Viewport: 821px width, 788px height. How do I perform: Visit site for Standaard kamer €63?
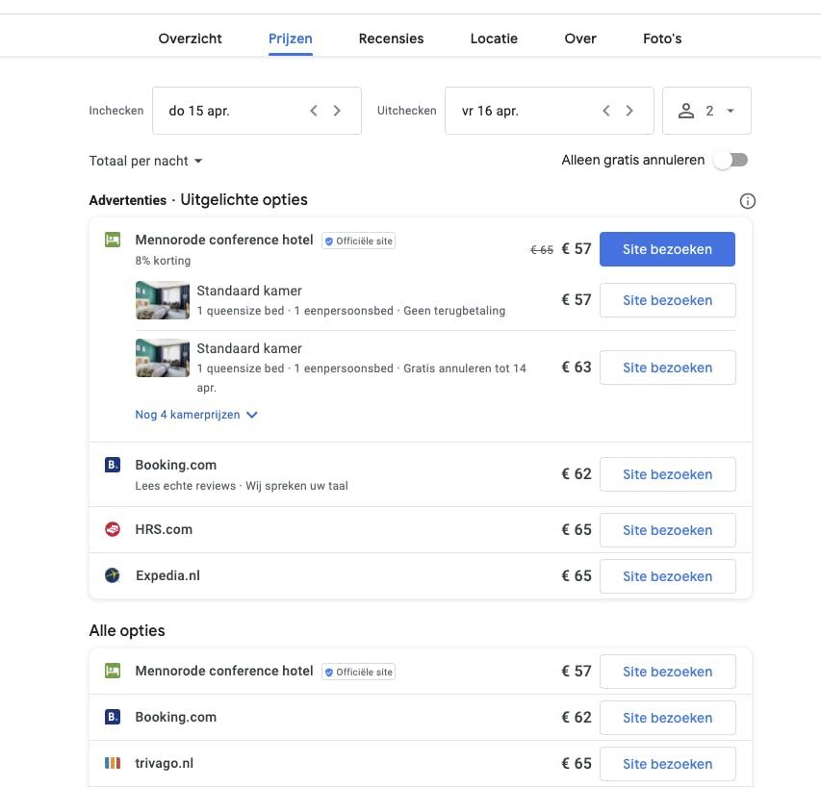[x=668, y=368]
